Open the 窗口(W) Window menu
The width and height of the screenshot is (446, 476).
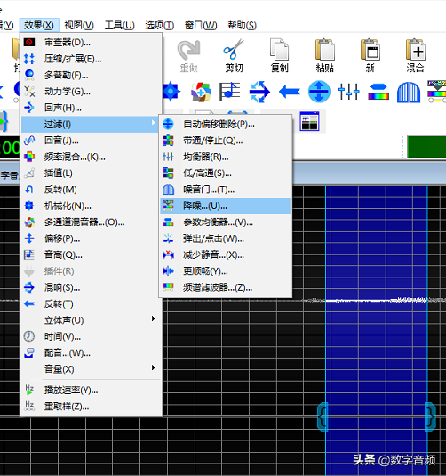[201, 25]
